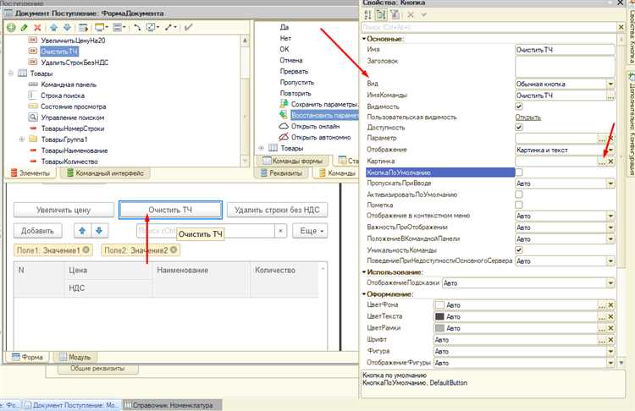Enable the КнопкаПоУмолчанию checkbox

[x=519, y=173]
